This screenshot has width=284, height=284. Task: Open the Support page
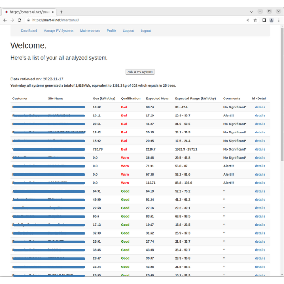tap(128, 31)
